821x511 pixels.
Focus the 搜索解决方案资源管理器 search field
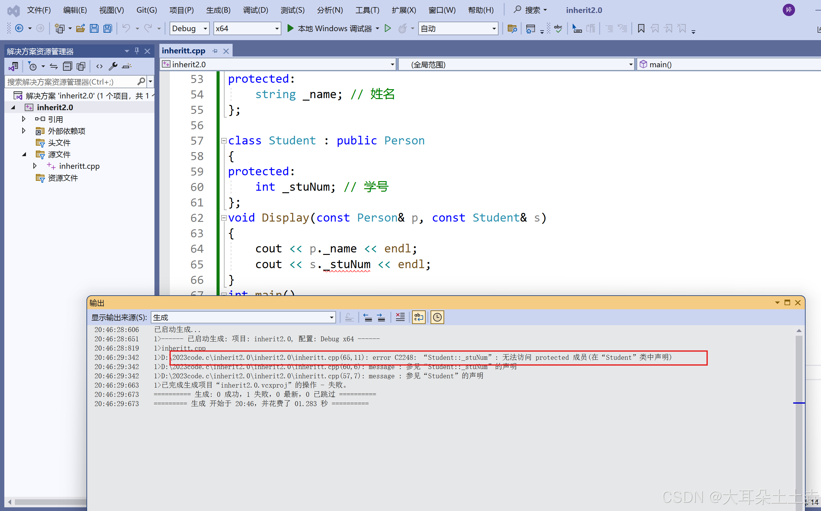(71, 81)
